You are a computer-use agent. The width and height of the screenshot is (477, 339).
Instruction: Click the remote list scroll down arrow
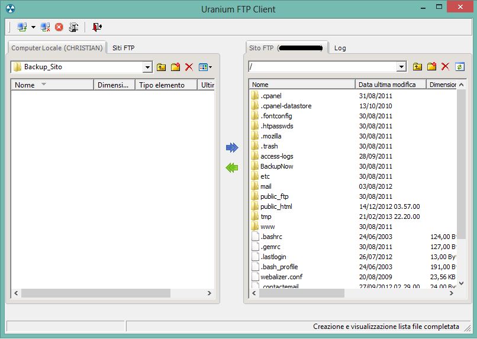click(461, 283)
